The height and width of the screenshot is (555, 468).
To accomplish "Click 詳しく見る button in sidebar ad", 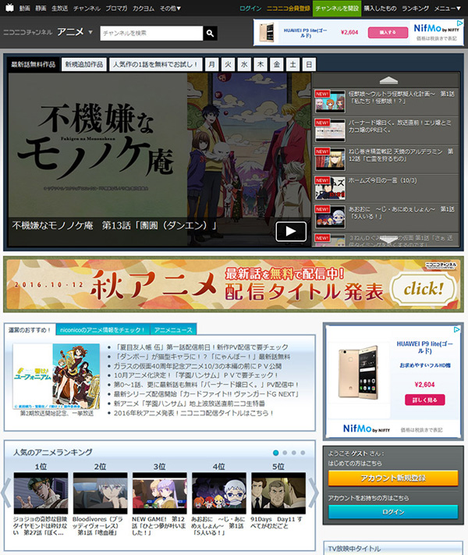I will point(425,400).
